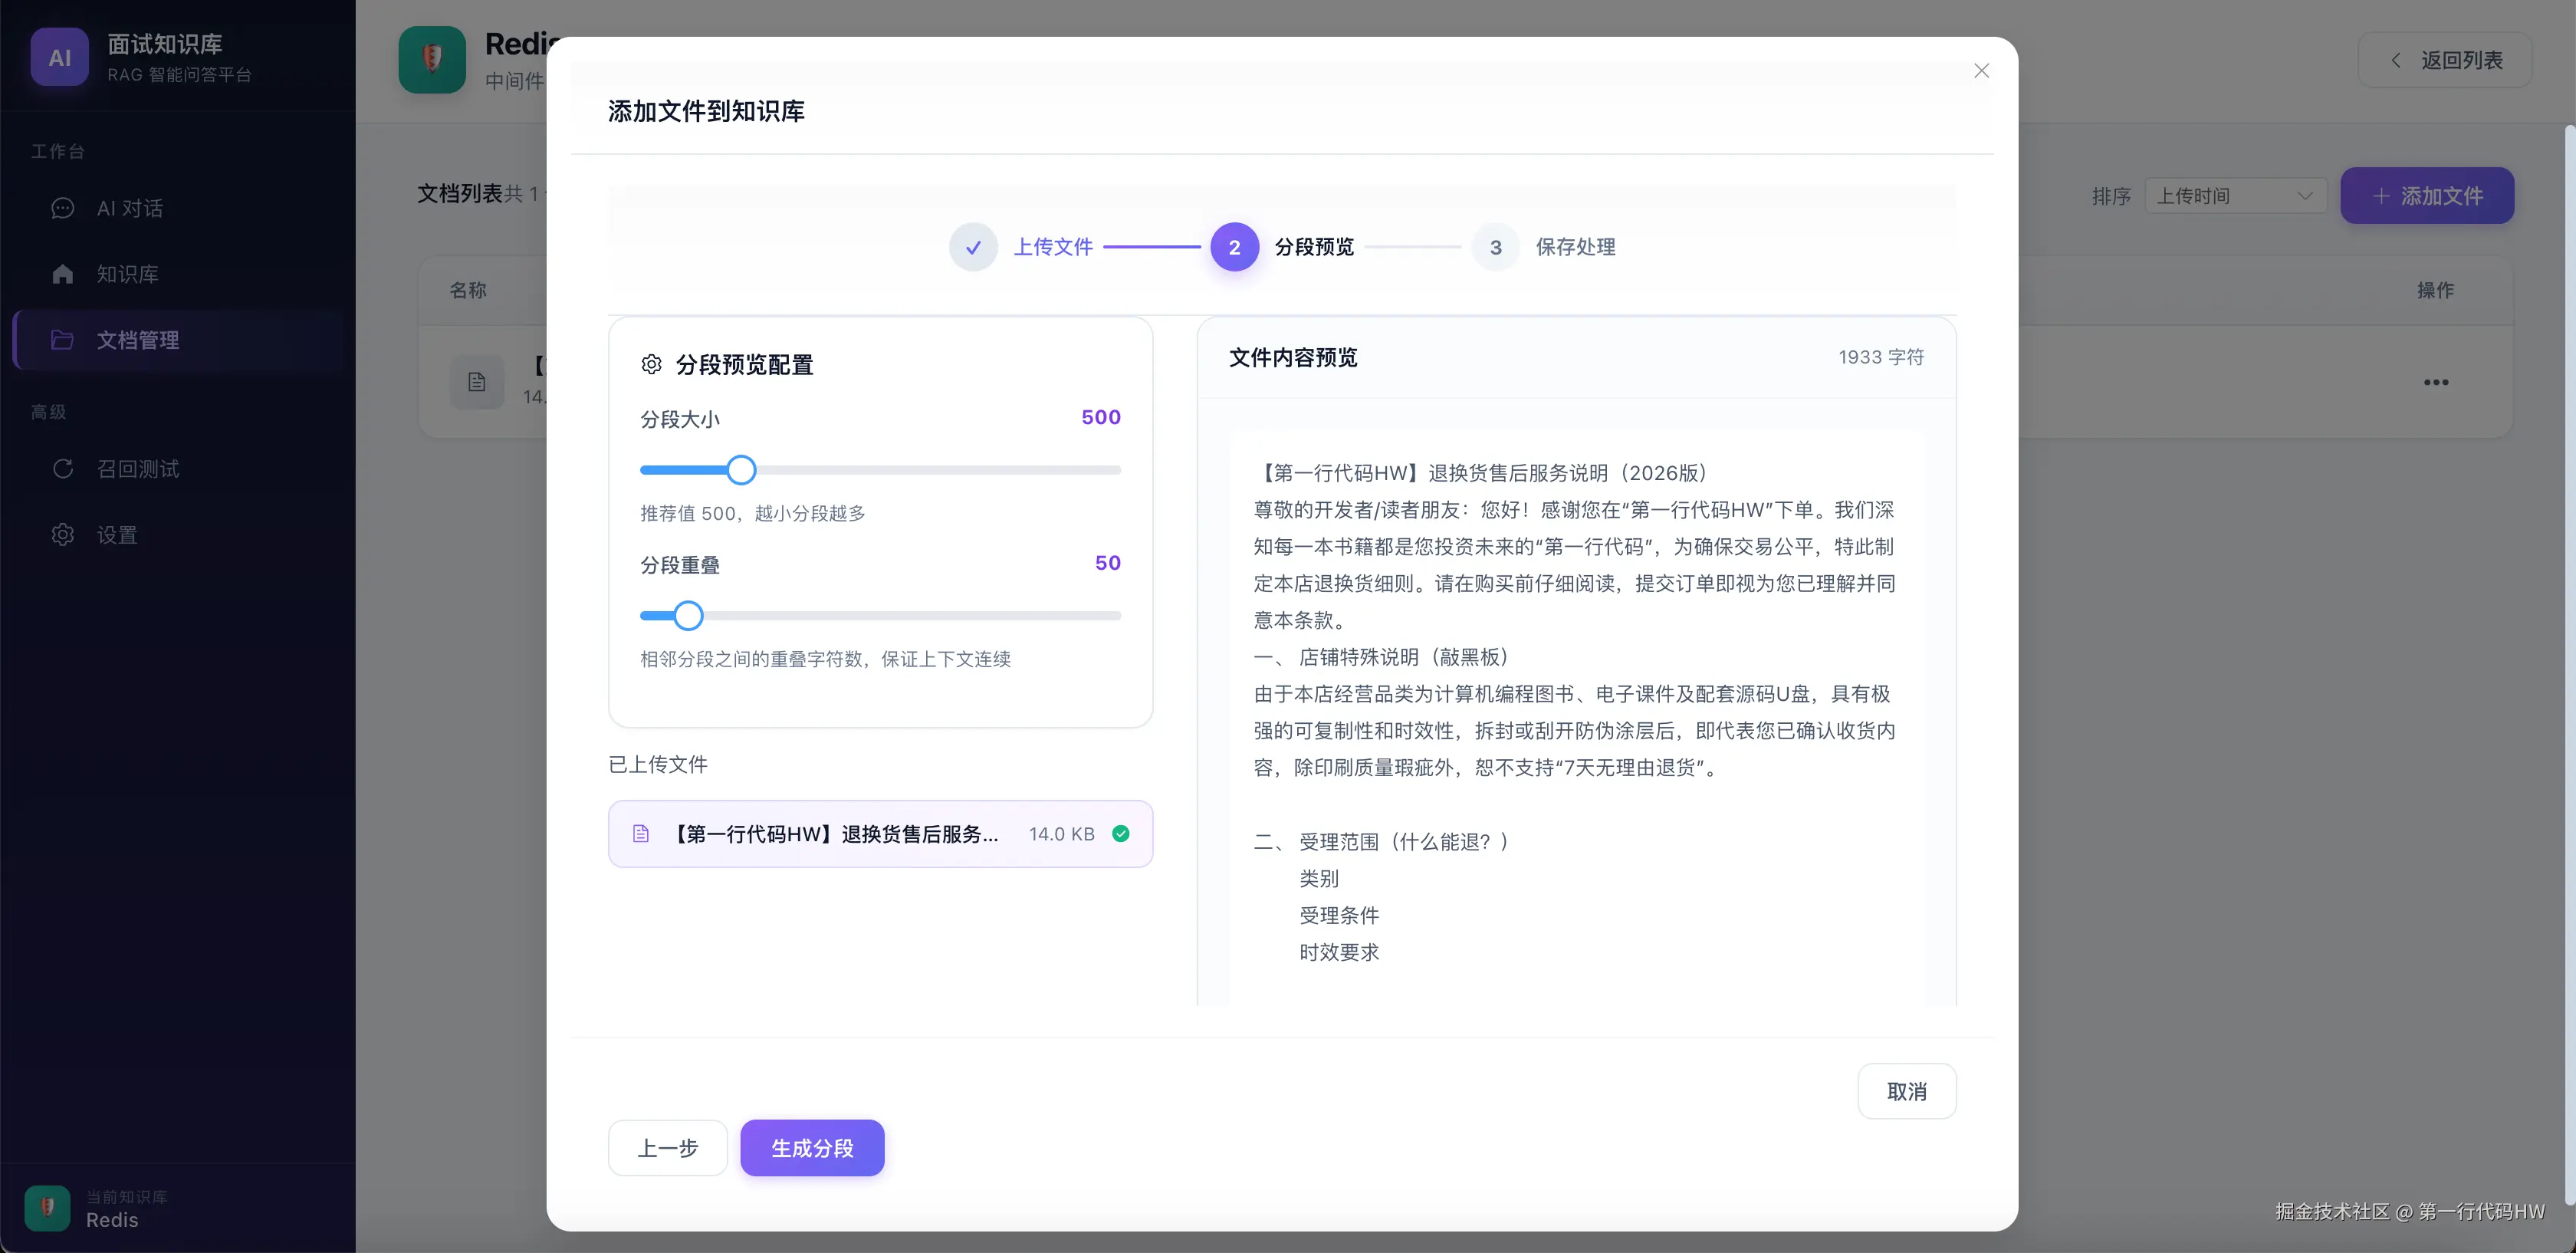Click 上一步 to go back
The width and height of the screenshot is (2576, 1253).
(x=668, y=1148)
